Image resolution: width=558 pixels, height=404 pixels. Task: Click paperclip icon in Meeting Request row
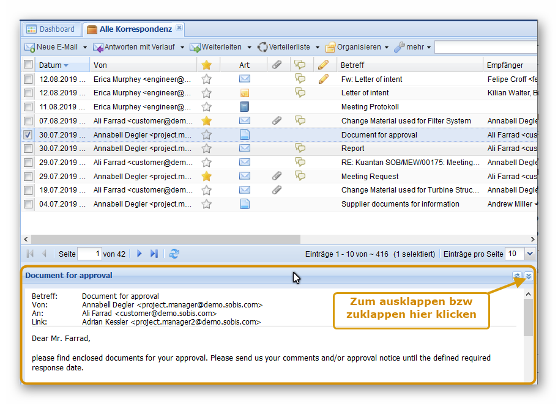tap(277, 176)
